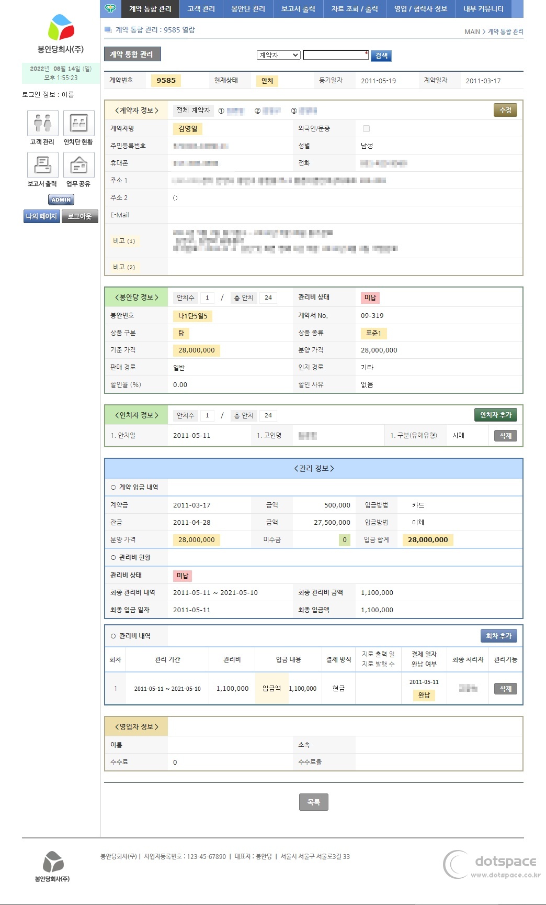Click the 안치 current status value

pyautogui.click(x=267, y=81)
